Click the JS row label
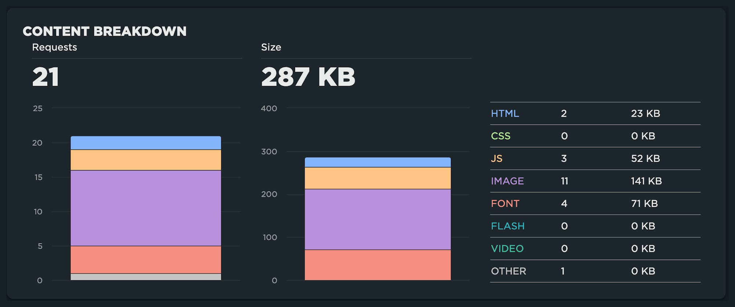This screenshot has height=307, width=735. (x=496, y=159)
